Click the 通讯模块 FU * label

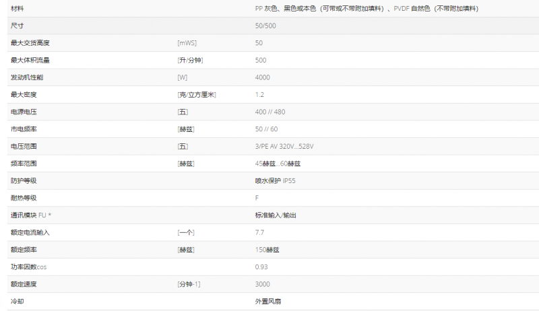31,215
